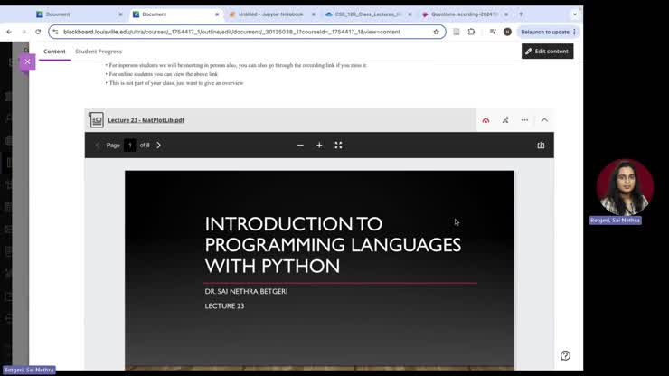The width and height of the screenshot is (669, 376).
Task: Open the help question-mark icon
Action: coord(565,355)
